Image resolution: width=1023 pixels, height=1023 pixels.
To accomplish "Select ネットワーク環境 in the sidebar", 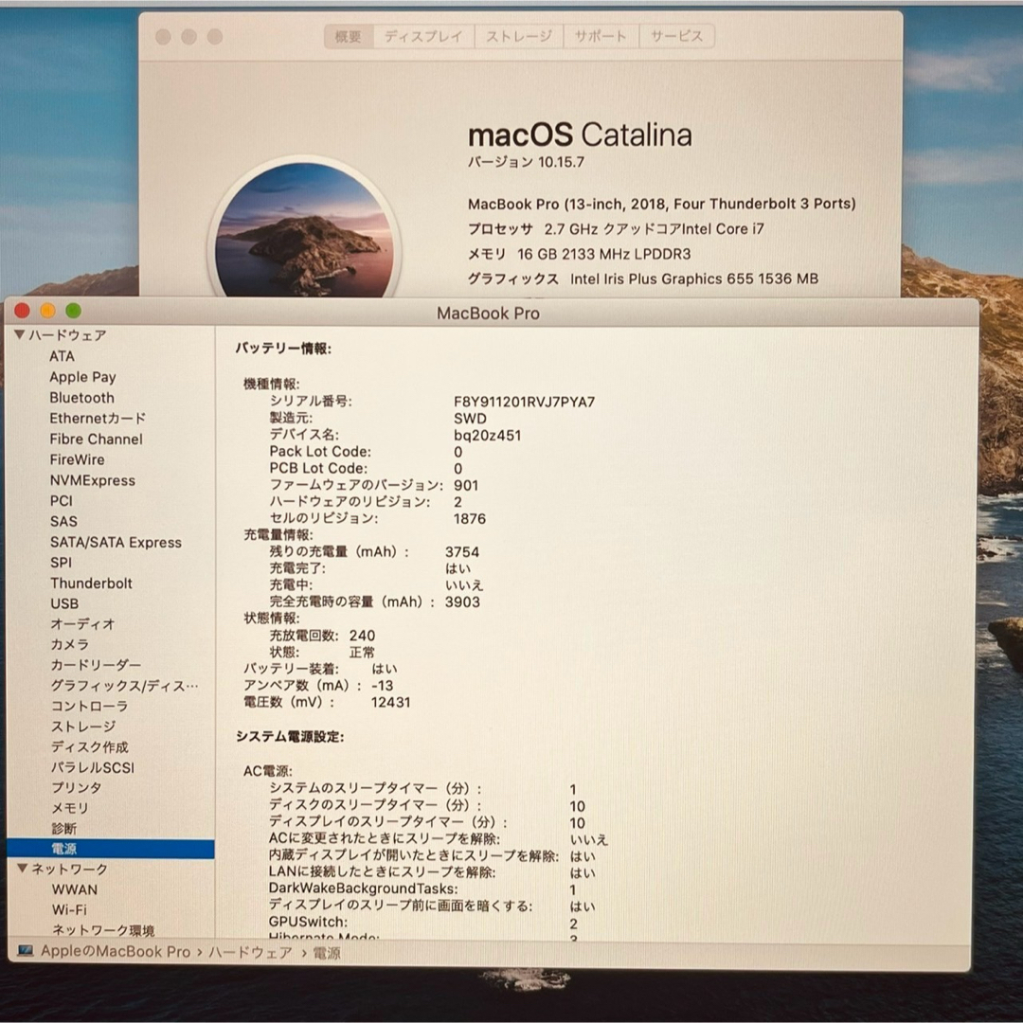I will 103,930.
